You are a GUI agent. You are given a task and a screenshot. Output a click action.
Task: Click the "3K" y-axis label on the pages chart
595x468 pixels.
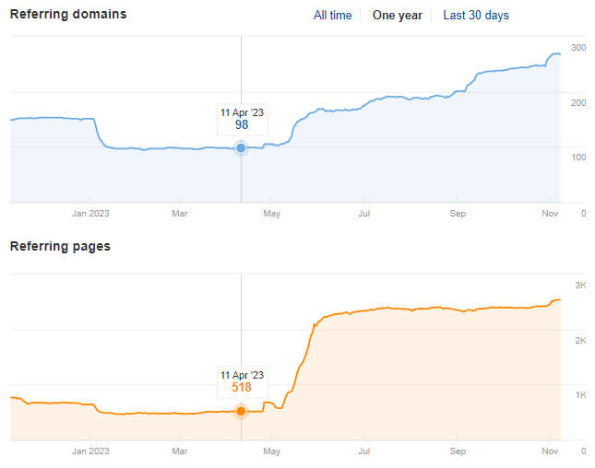(580, 286)
